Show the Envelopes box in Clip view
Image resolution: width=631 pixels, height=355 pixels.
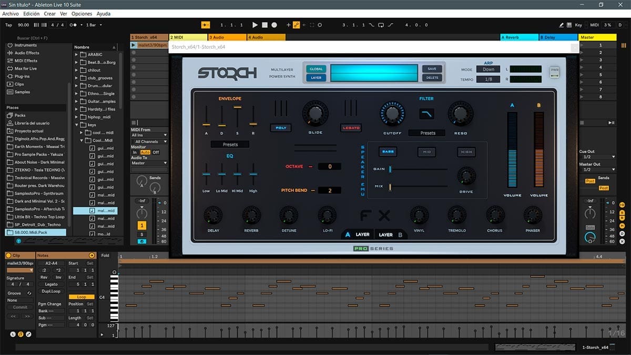click(28, 334)
